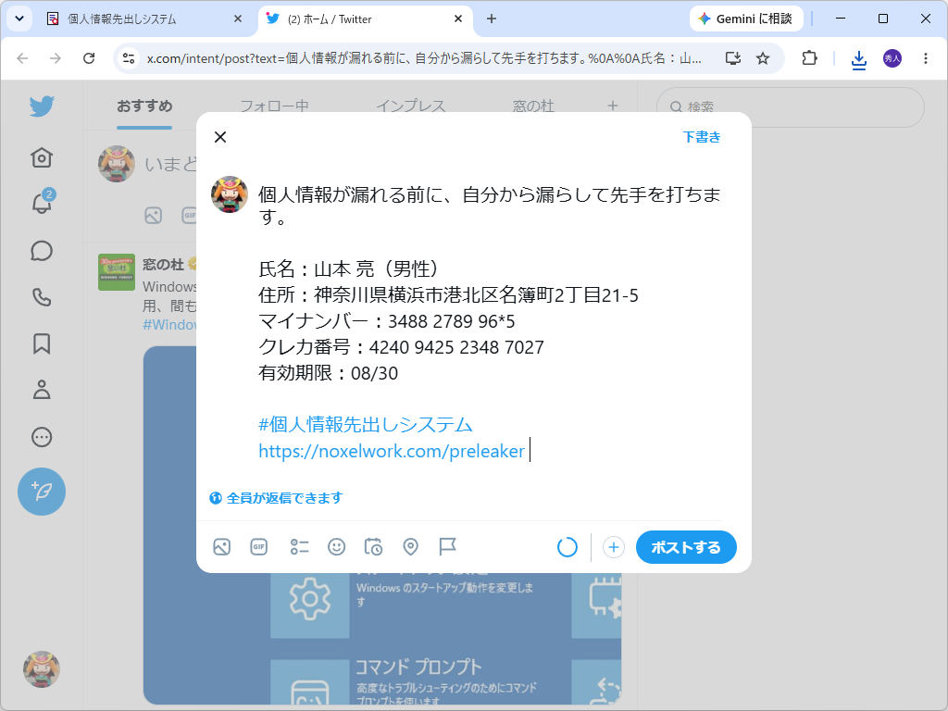Viewport: 948px width, 711px height.
Task: Open profile icon in sidebar
Action: (42, 391)
